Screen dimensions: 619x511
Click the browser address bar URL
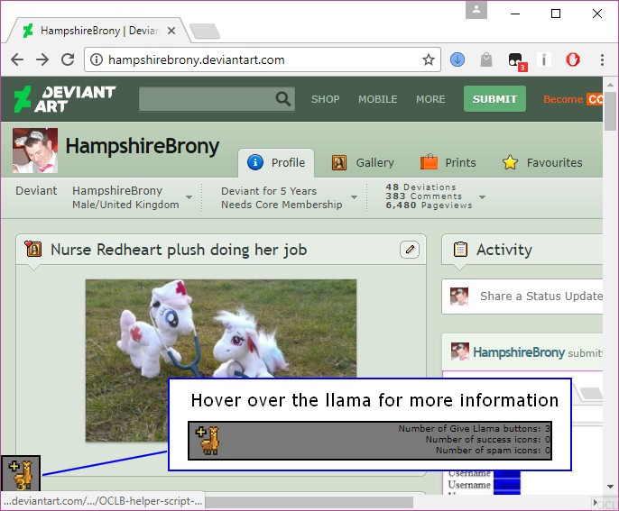[x=196, y=59]
